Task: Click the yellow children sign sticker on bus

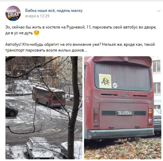Action: [x=105, y=81]
